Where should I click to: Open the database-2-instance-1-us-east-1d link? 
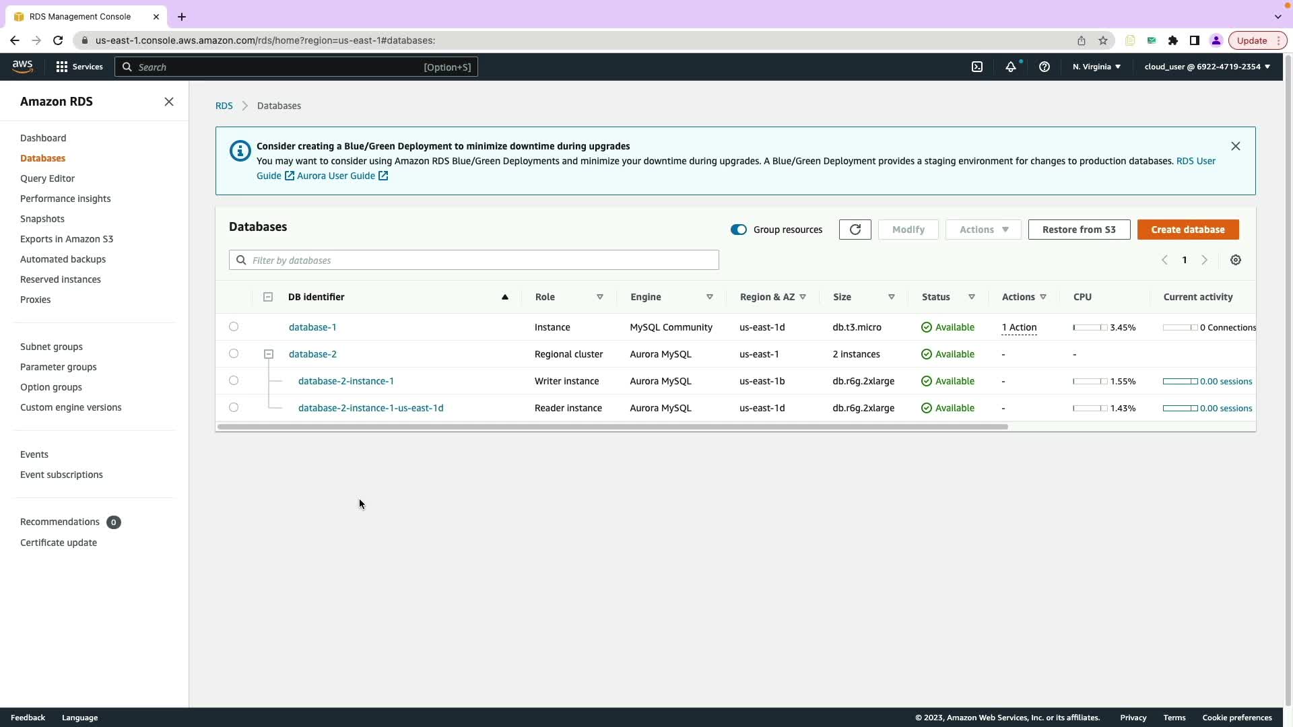pos(370,408)
